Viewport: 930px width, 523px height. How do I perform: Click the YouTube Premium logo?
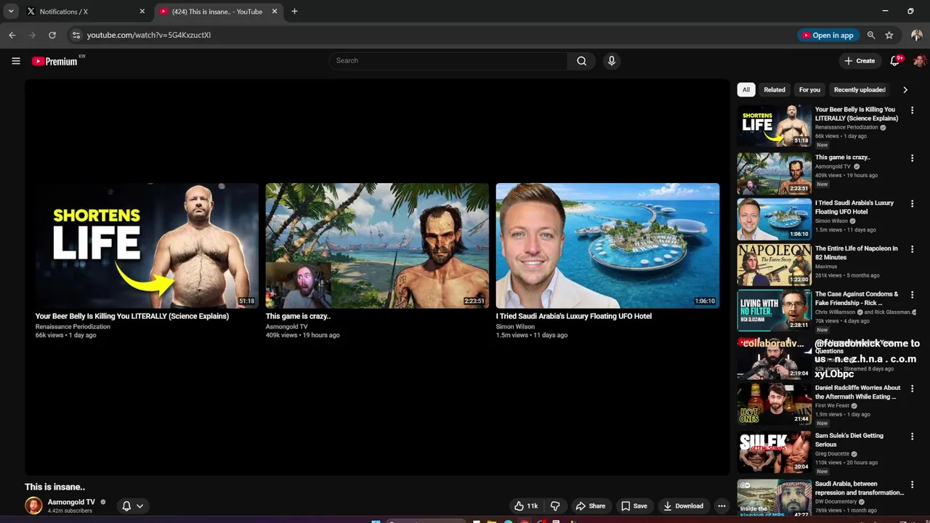[54, 61]
